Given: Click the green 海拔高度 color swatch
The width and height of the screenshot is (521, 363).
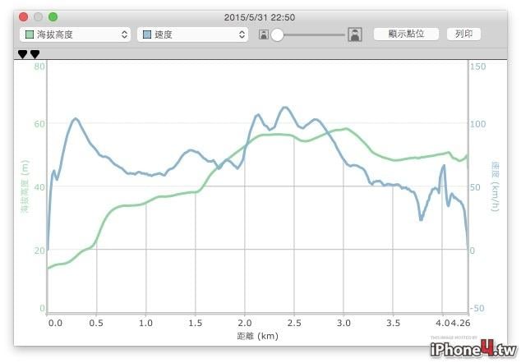Looking at the screenshot, I should pos(30,34).
